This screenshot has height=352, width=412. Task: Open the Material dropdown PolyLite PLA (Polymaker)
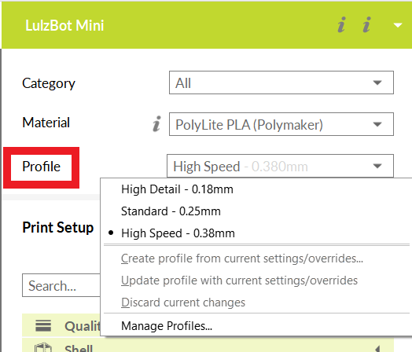[281, 124]
